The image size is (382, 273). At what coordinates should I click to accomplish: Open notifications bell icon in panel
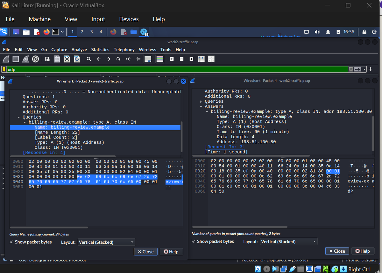328,32
